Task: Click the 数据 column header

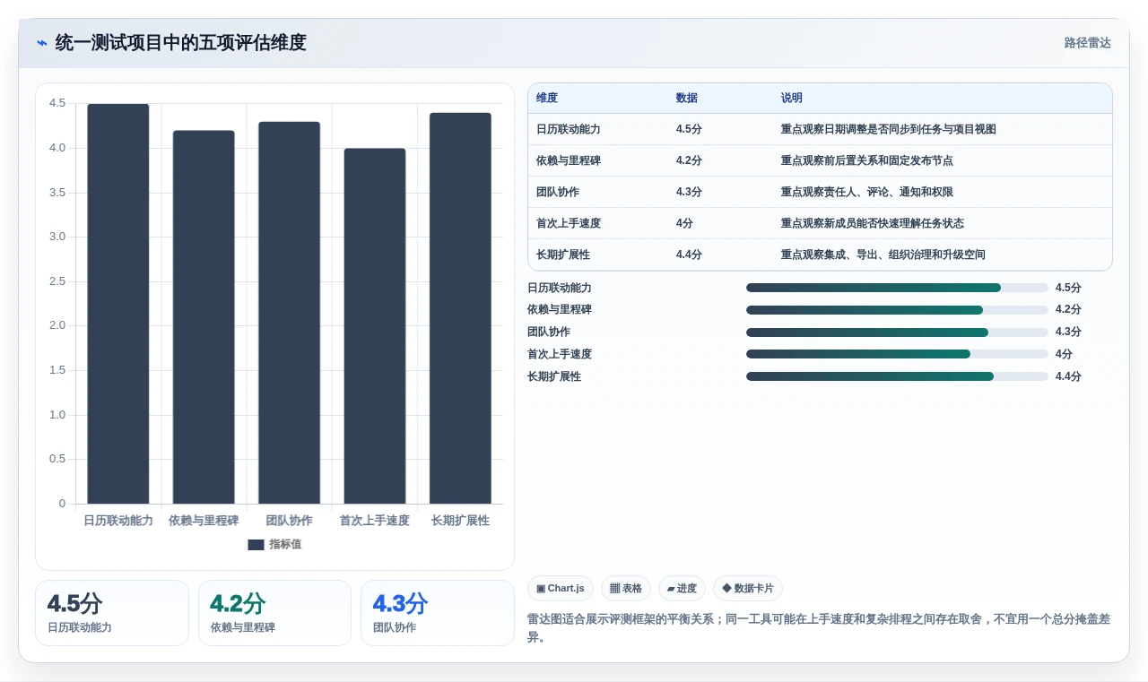Action: 687,99
